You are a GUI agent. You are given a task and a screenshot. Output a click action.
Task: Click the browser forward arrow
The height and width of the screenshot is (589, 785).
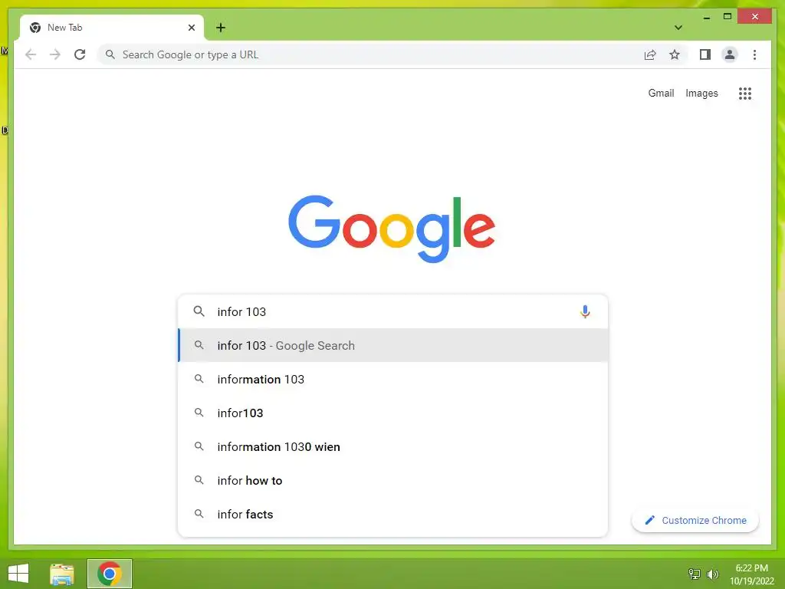pyautogui.click(x=55, y=54)
